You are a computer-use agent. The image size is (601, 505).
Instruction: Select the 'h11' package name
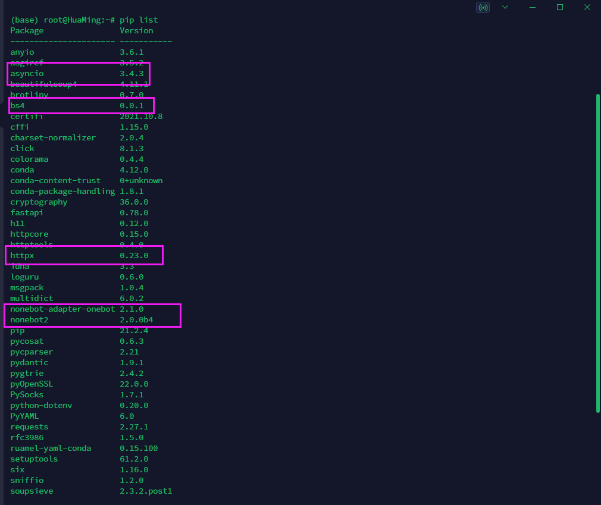pos(17,224)
